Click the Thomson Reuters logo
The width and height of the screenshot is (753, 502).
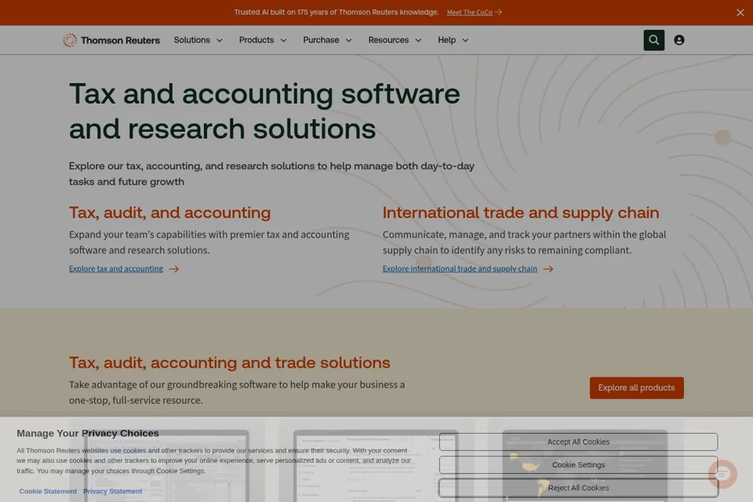pyautogui.click(x=111, y=40)
